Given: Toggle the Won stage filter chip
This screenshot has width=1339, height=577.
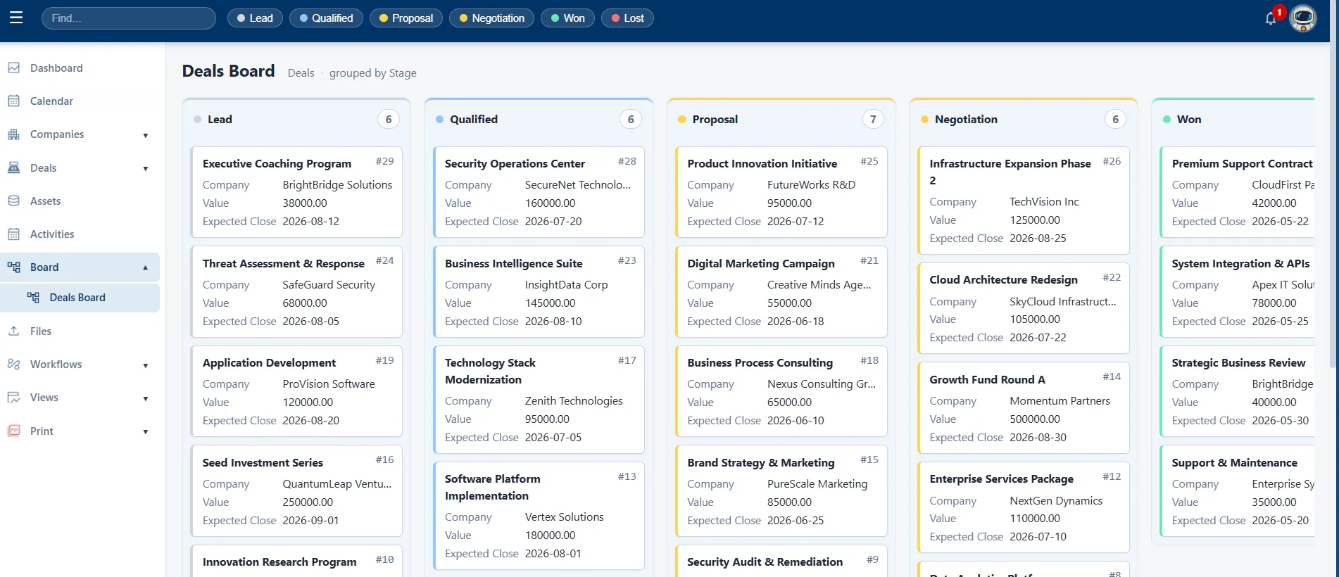Looking at the screenshot, I should (567, 18).
